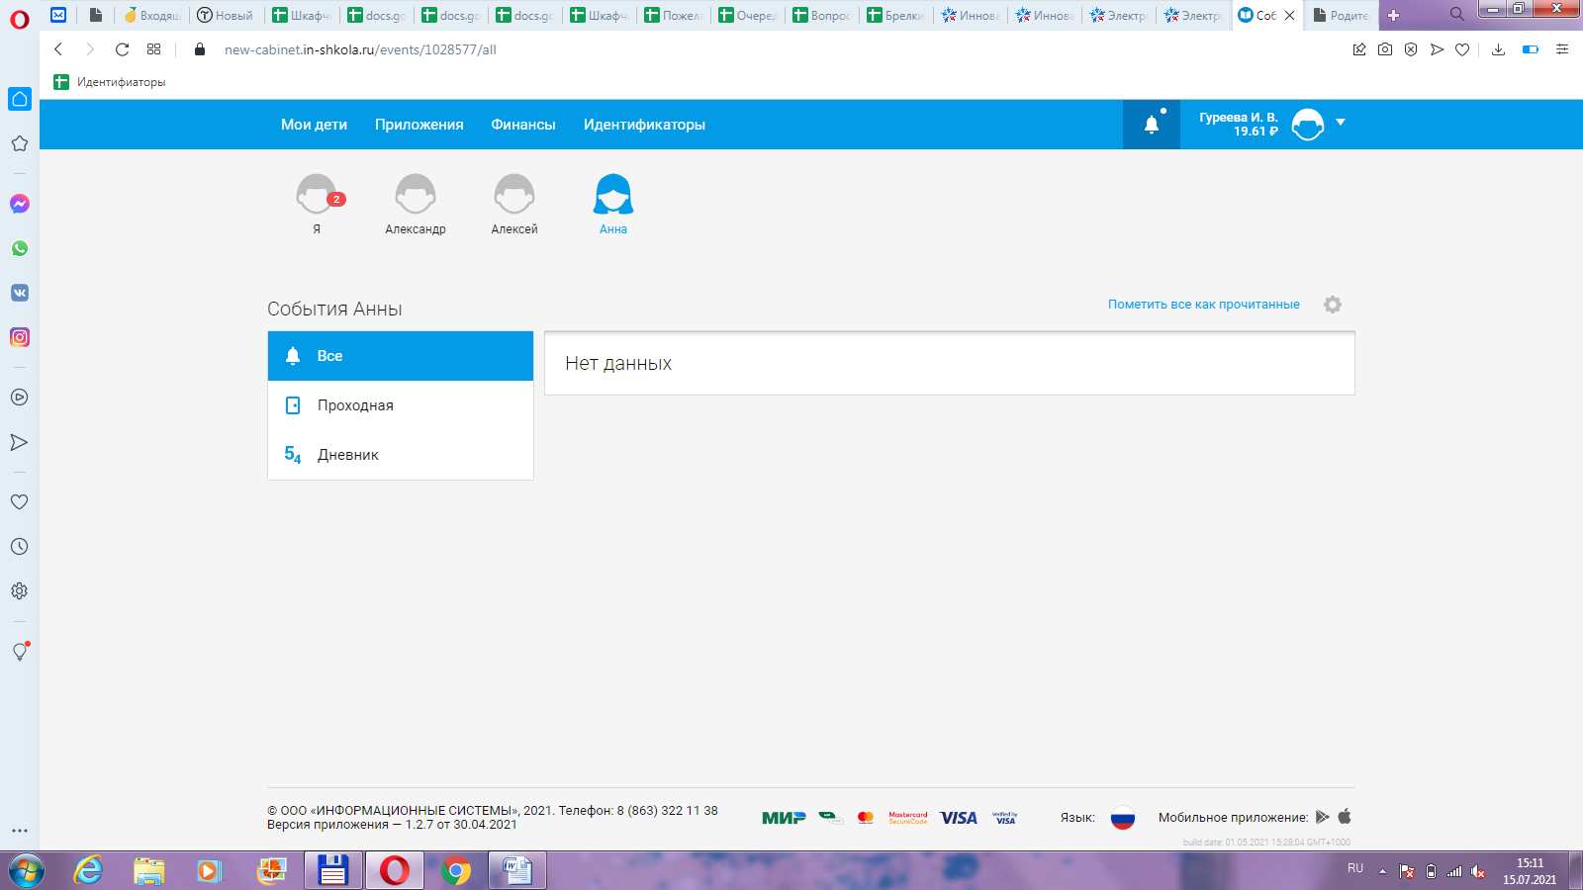Open the Идентификаторы bookmark in bookmarks bar
The width and height of the screenshot is (1583, 890).
click(x=110, y=82)
